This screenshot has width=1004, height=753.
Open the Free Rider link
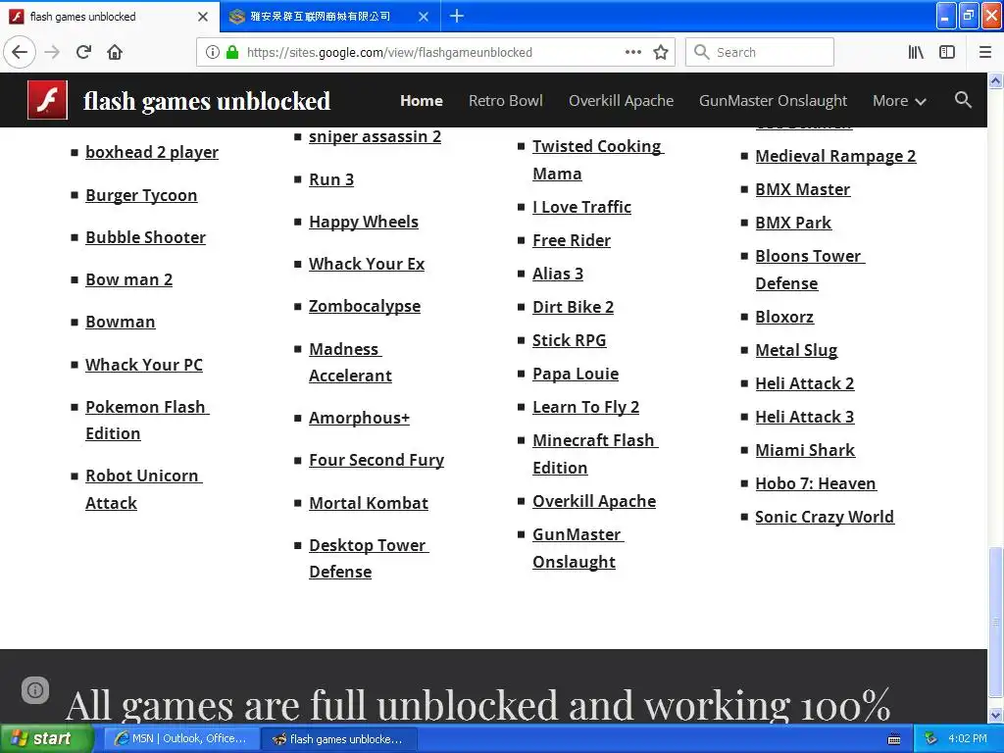(x=572, y=241)
